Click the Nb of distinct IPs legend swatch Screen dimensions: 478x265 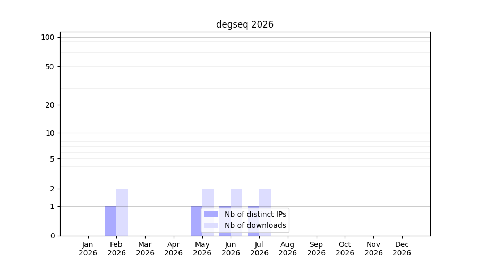pyautogui.click(x=211, y=214)
